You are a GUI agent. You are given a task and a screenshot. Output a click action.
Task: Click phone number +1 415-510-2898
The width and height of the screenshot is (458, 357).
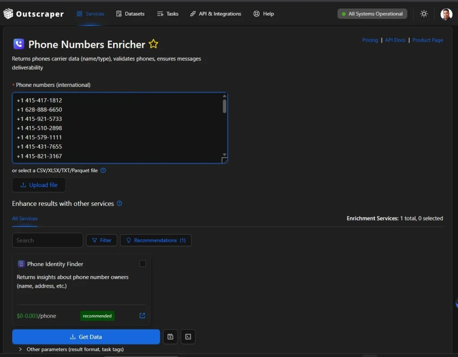[39, 128]
